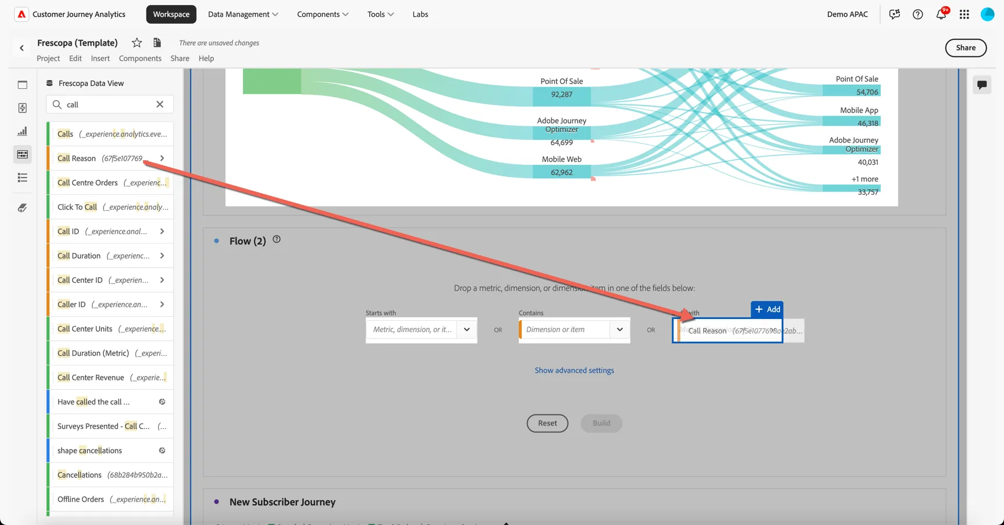Select Offline Orders metric
The height and width of the screenshot is (525, 1004).
[x=110, y=499]
